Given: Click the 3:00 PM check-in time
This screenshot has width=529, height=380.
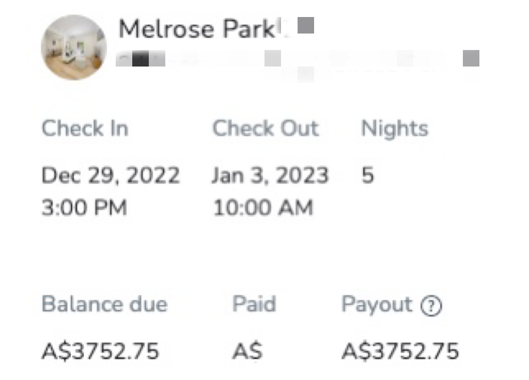Looking at the screenshot, I should point(84,207).
